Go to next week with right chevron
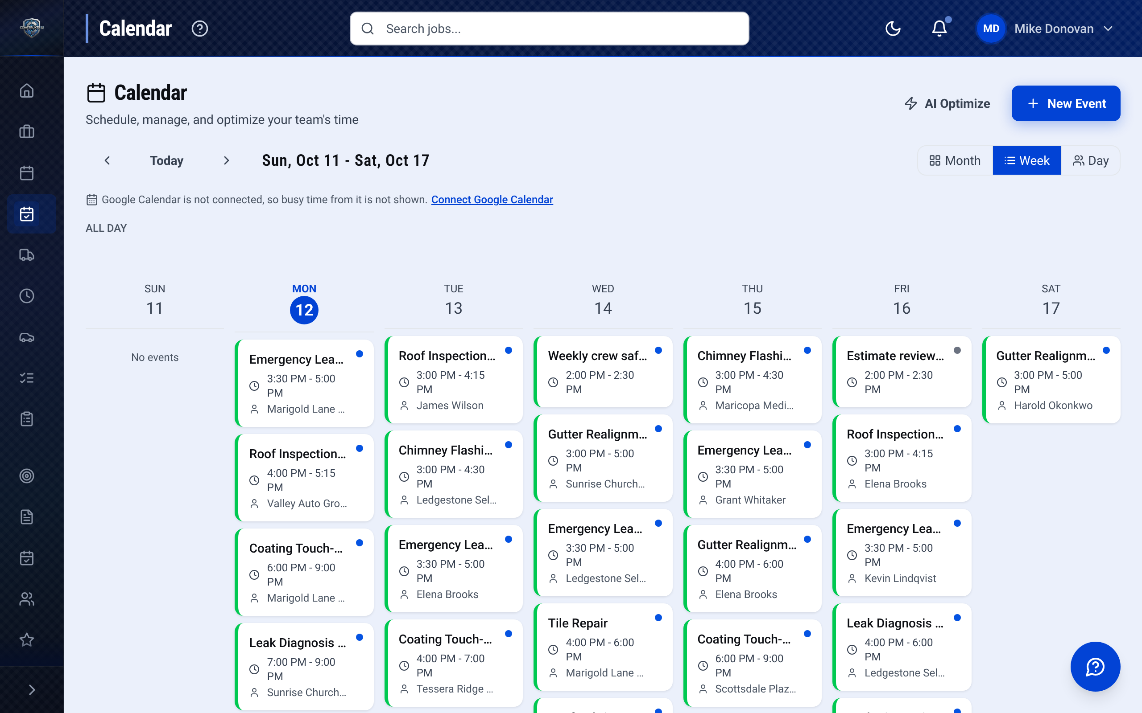1142x713 pixels. [227, 161]
